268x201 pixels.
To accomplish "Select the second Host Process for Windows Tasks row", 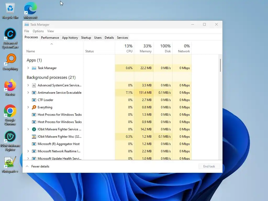I will [107, 122].
